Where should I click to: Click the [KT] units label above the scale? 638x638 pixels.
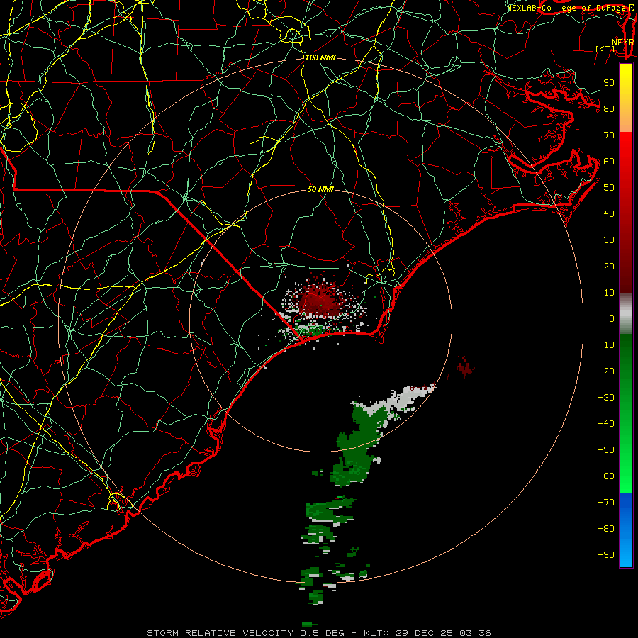coord(605,49)
